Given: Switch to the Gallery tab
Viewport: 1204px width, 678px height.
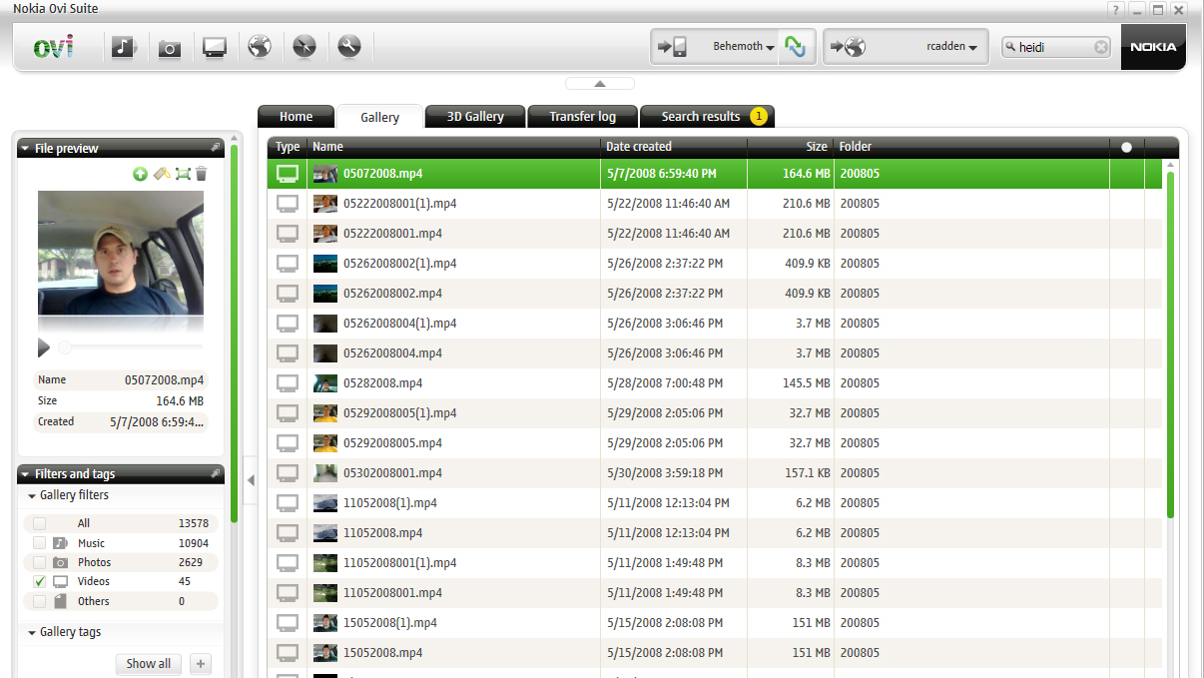Looking at the screenshot, I should 379,117.
